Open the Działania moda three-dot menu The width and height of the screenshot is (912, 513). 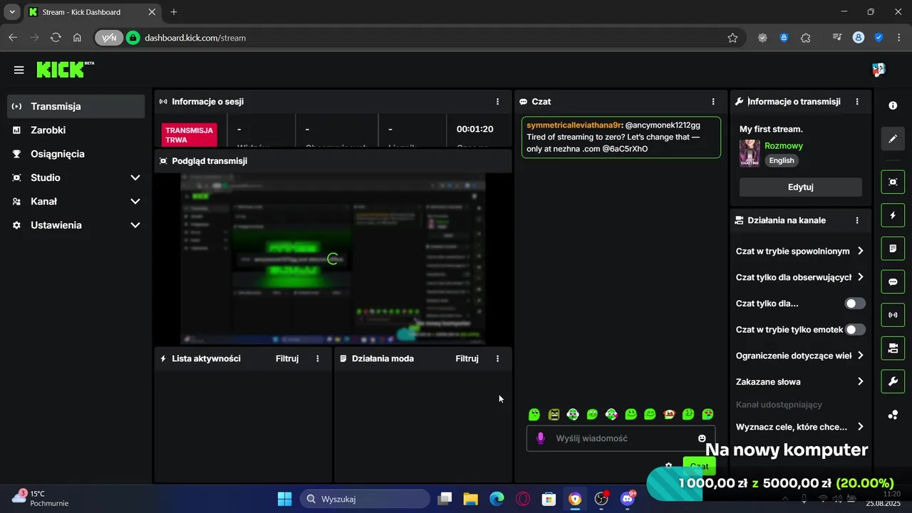click(497, 358)
